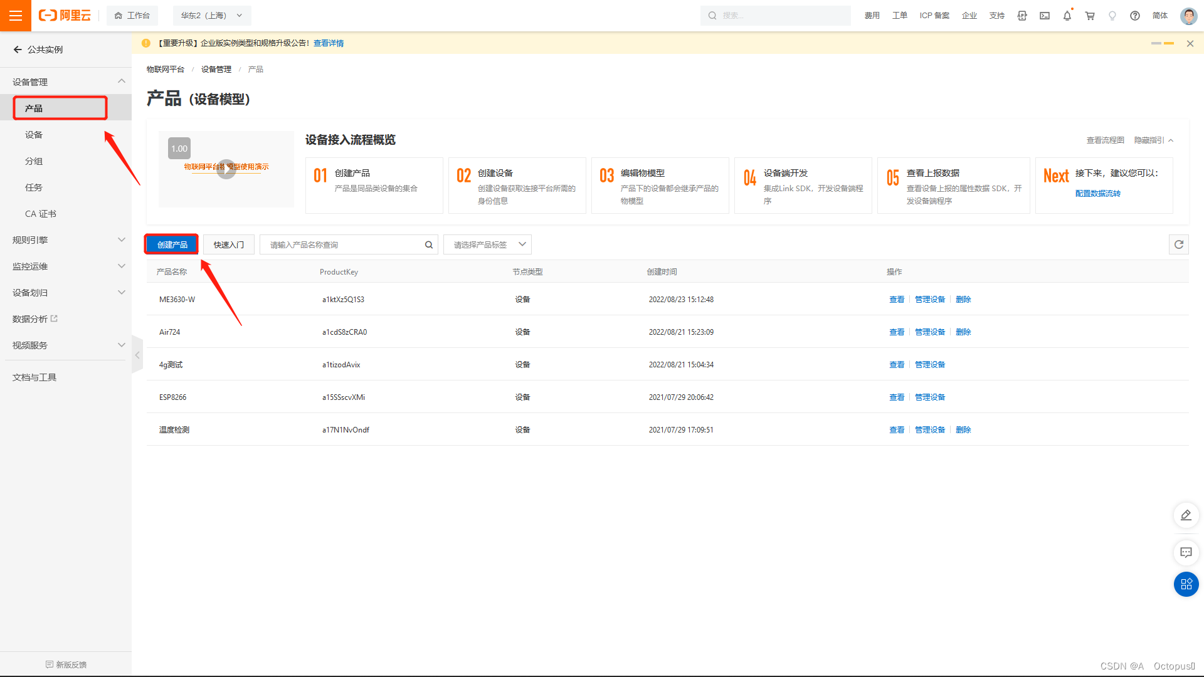Open 支持 in the top menu
This screenshot has width=1204, height=677.
coord(997,16)
